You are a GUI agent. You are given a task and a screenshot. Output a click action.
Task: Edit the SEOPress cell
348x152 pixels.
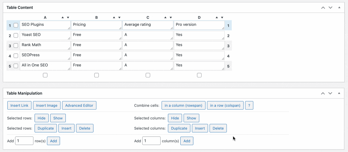pyautogui.click(x=45, y=56)
